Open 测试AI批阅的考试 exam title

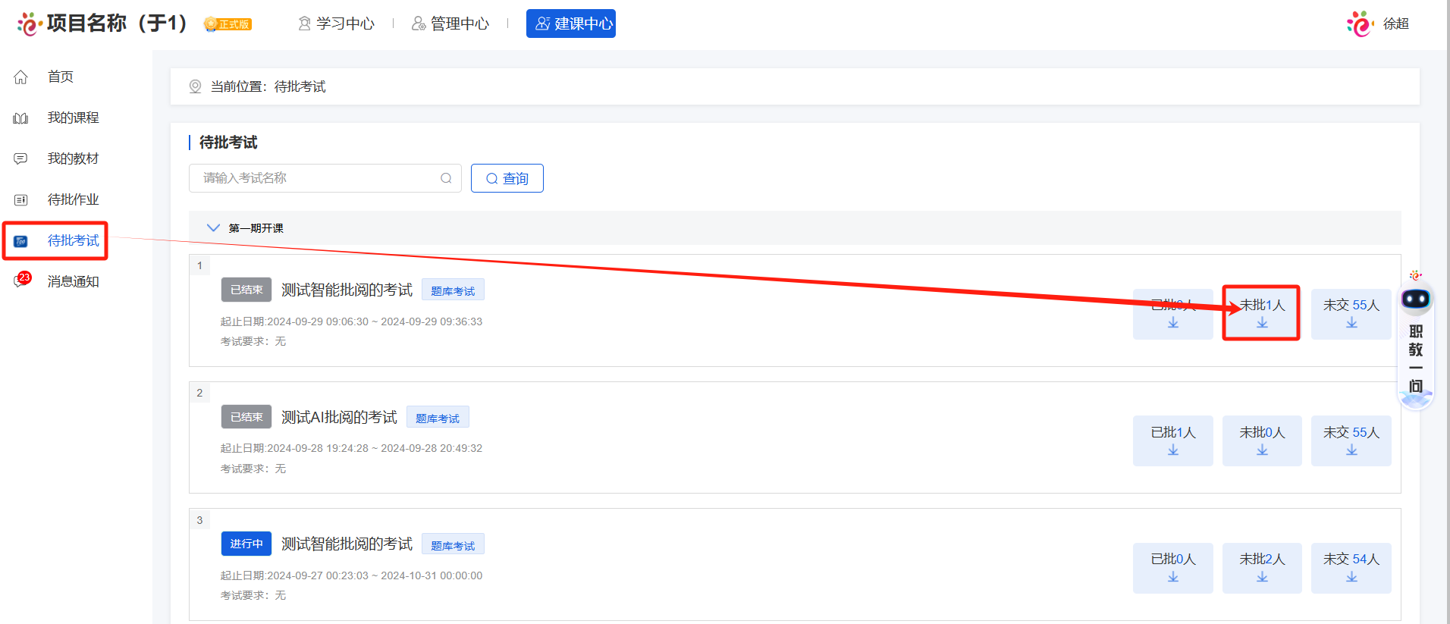(x=339, y=417)
